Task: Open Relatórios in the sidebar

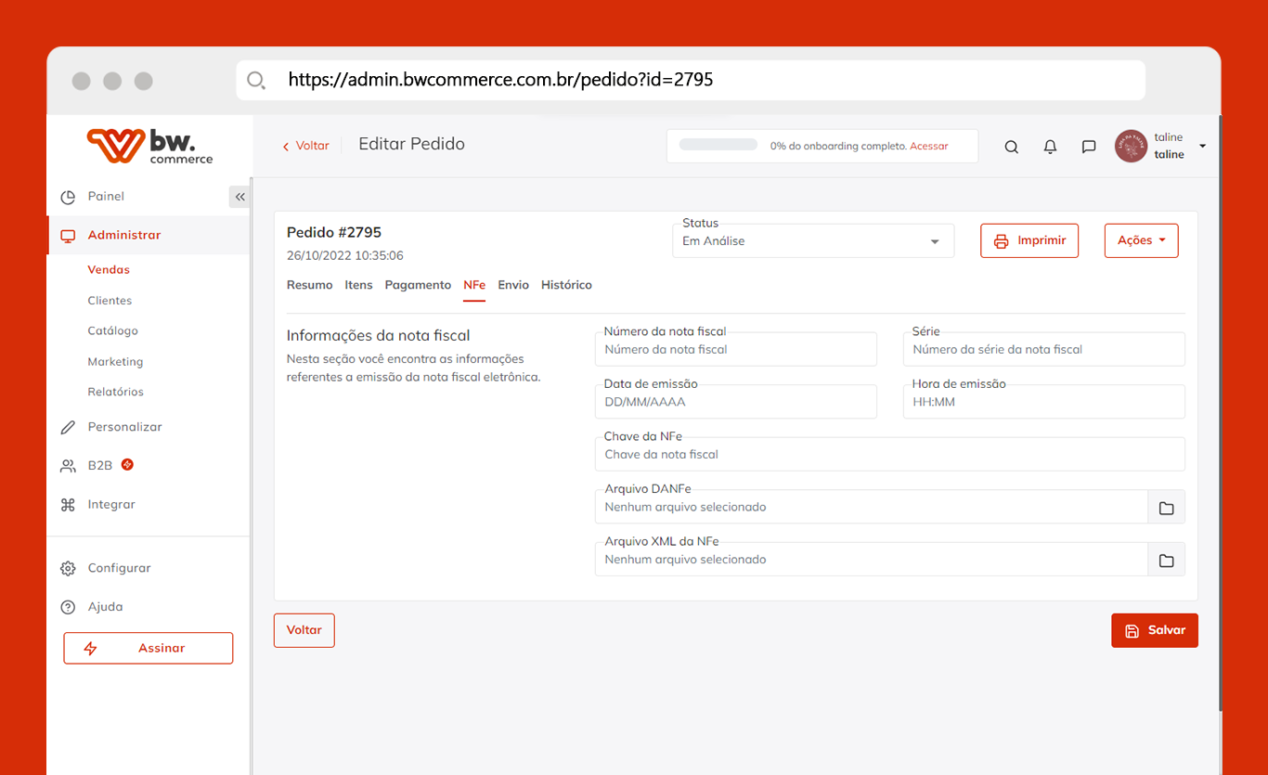Action: click(x=115, y=393)
